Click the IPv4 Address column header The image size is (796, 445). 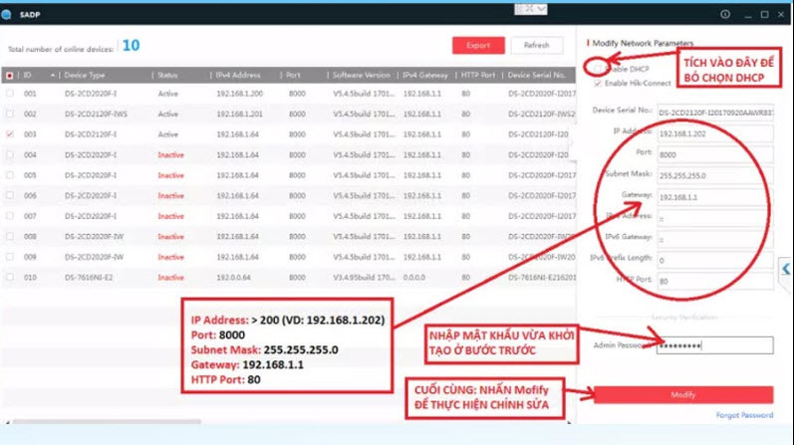[x=237, y=75]
